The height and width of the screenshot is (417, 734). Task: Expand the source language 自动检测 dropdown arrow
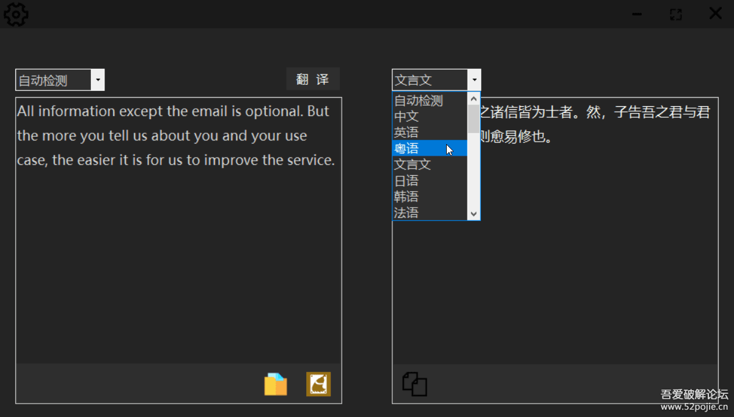(x=98, y=80)
